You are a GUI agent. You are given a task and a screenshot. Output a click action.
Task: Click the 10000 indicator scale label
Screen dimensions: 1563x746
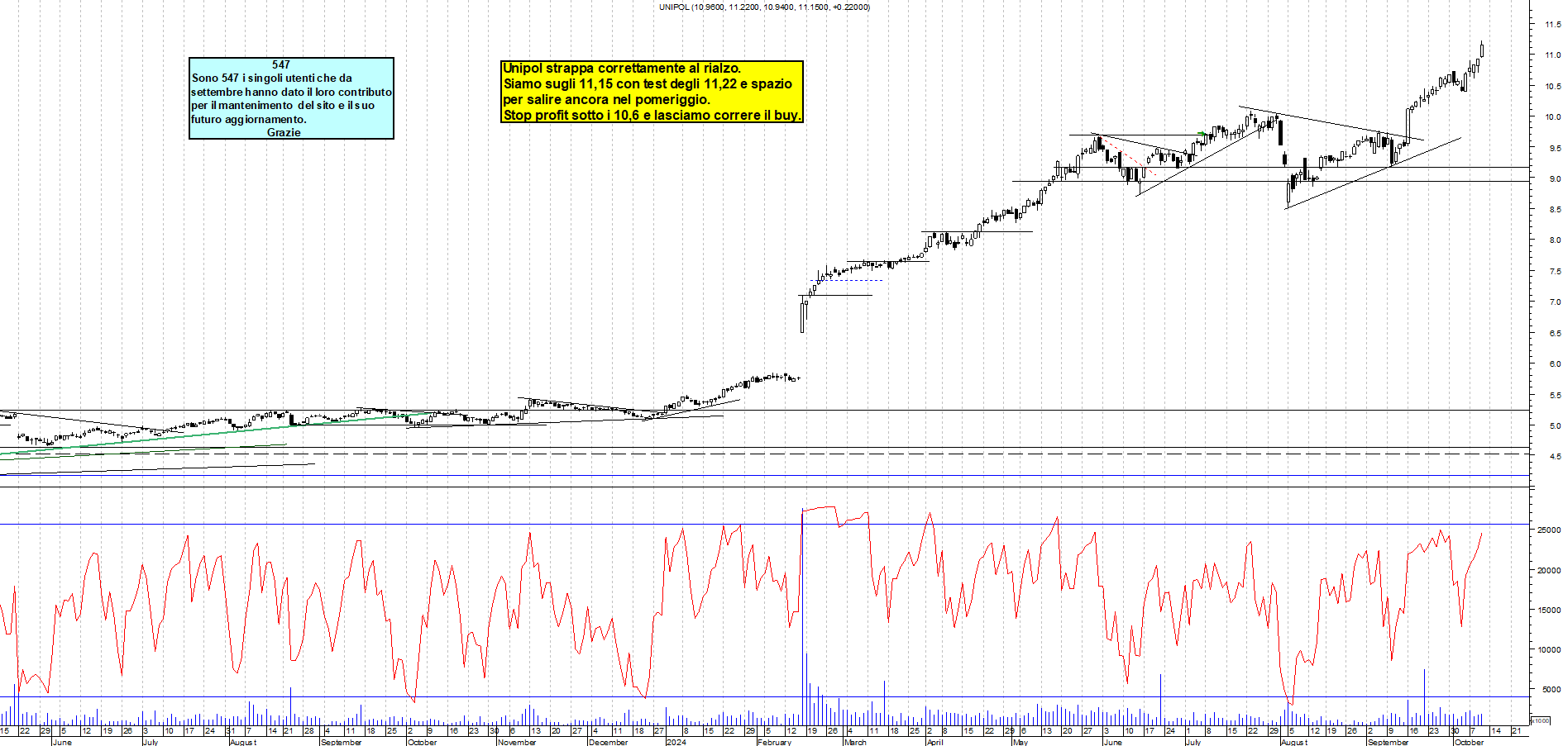(x=1549, y=649)
